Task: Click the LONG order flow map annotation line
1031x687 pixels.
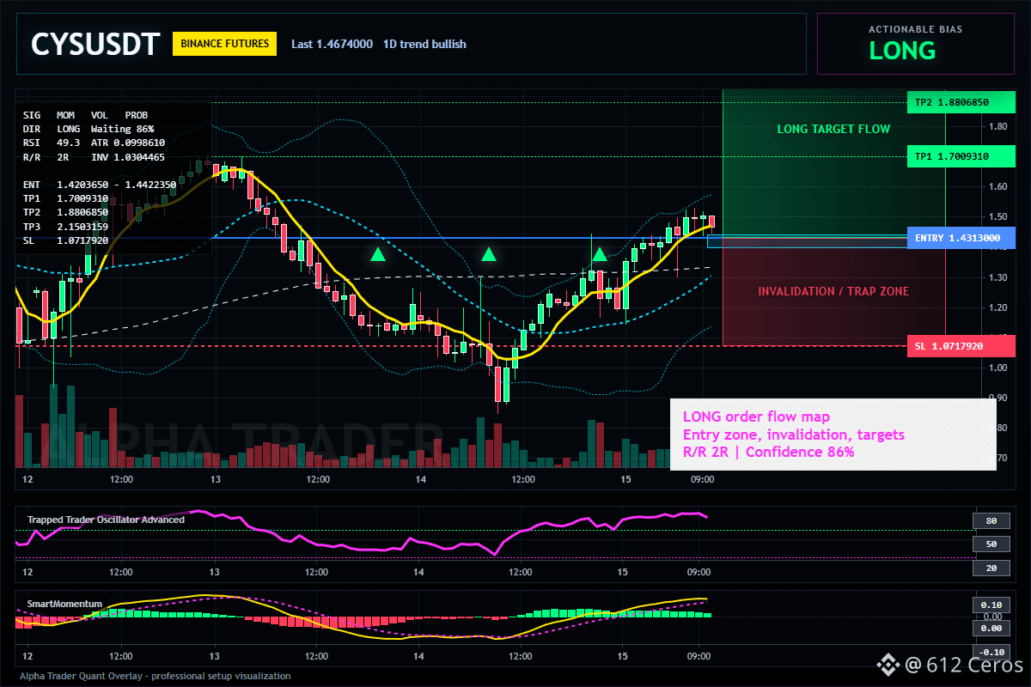Action: 756,417
